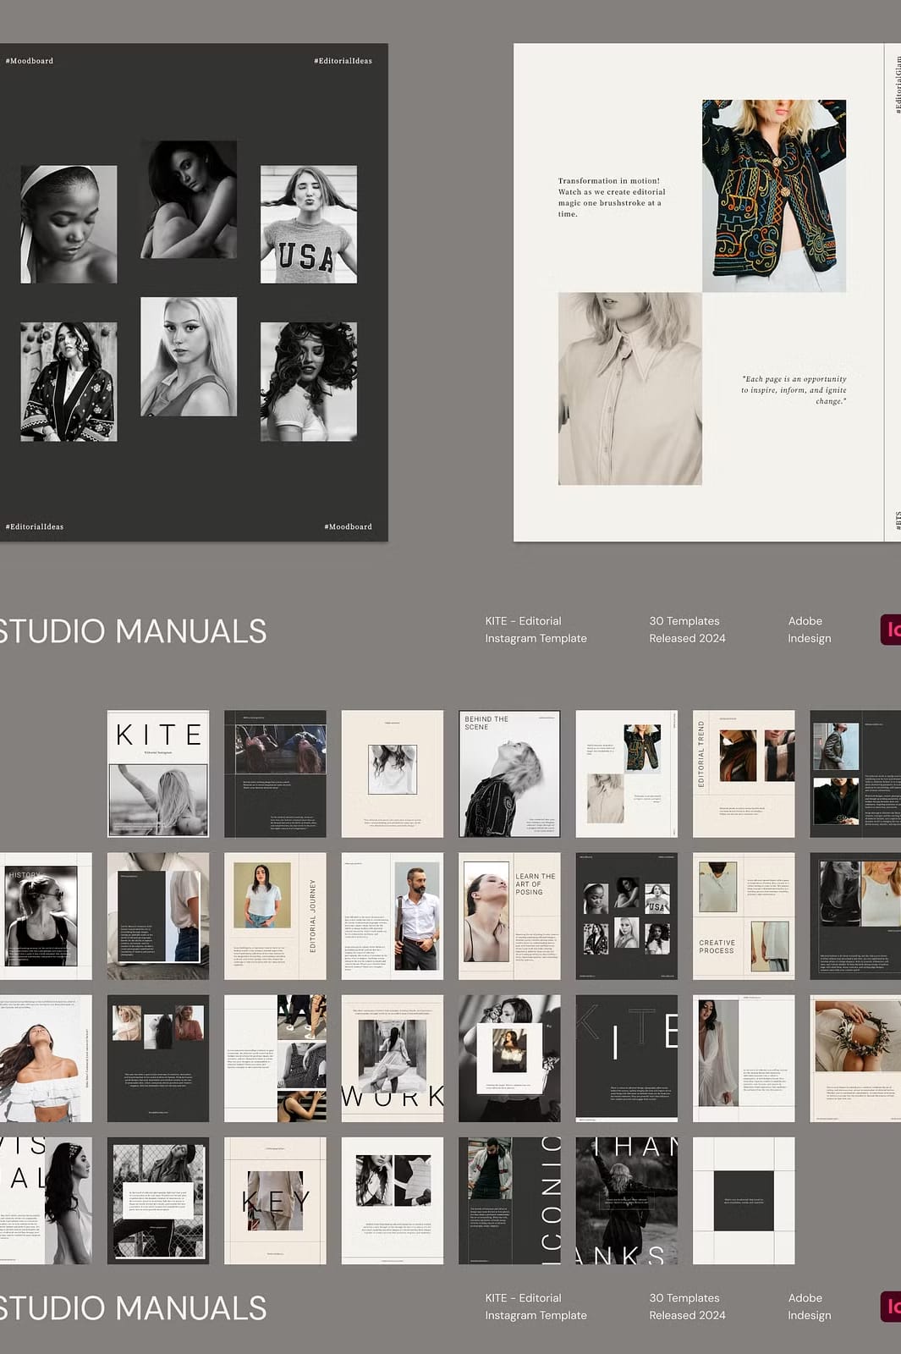
Task: Select the THANKS template thumbnail
Action: [x=627, y=1200]
